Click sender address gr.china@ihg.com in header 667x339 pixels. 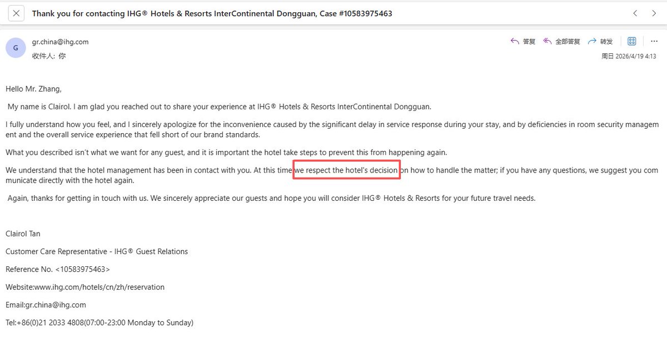tap(60, 42)
